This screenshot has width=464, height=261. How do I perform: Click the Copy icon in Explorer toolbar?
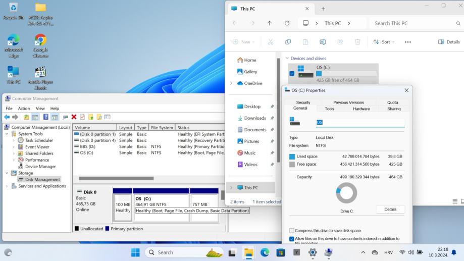click(288, 42)
